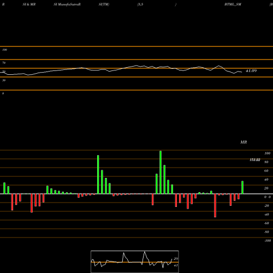Image resolution: width=273 pixels, height=273 pixels.
Task: Click the end of the RSI line
Action: click(242, 72)
